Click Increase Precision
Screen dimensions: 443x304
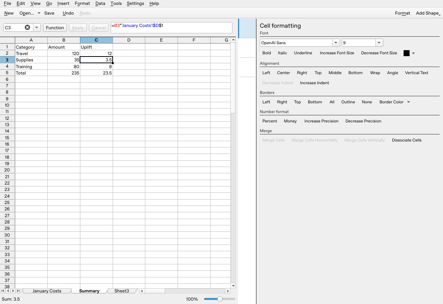pos(321,121)
